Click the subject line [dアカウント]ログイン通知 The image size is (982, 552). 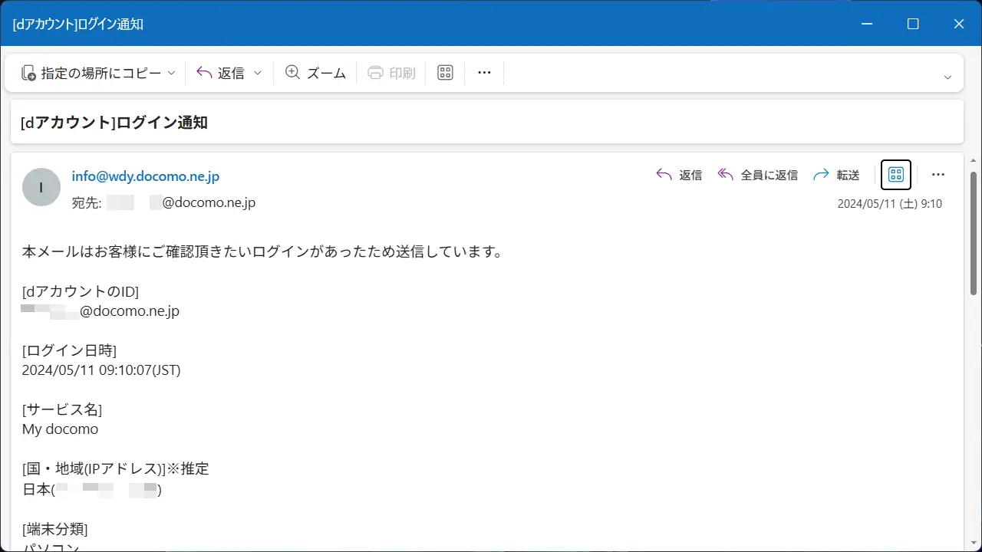coord(114,123)
